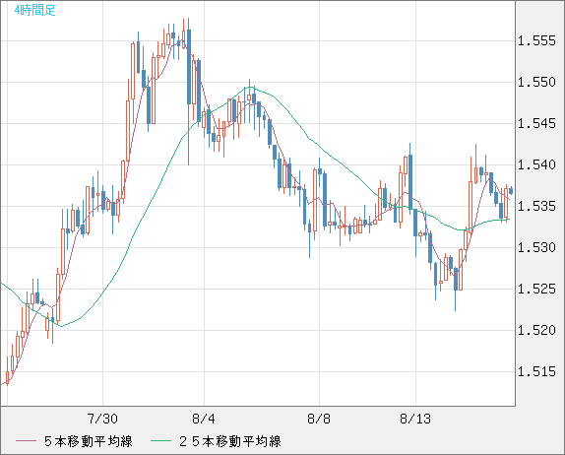
Task: Click the 1.540 price axis label
Action: tap(536, 164)
